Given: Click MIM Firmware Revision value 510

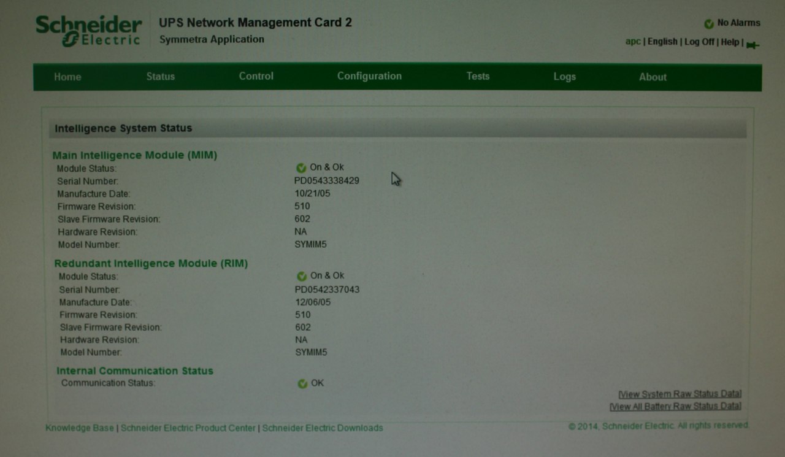Looking at the screenshot, I should [x=302, y=206].
